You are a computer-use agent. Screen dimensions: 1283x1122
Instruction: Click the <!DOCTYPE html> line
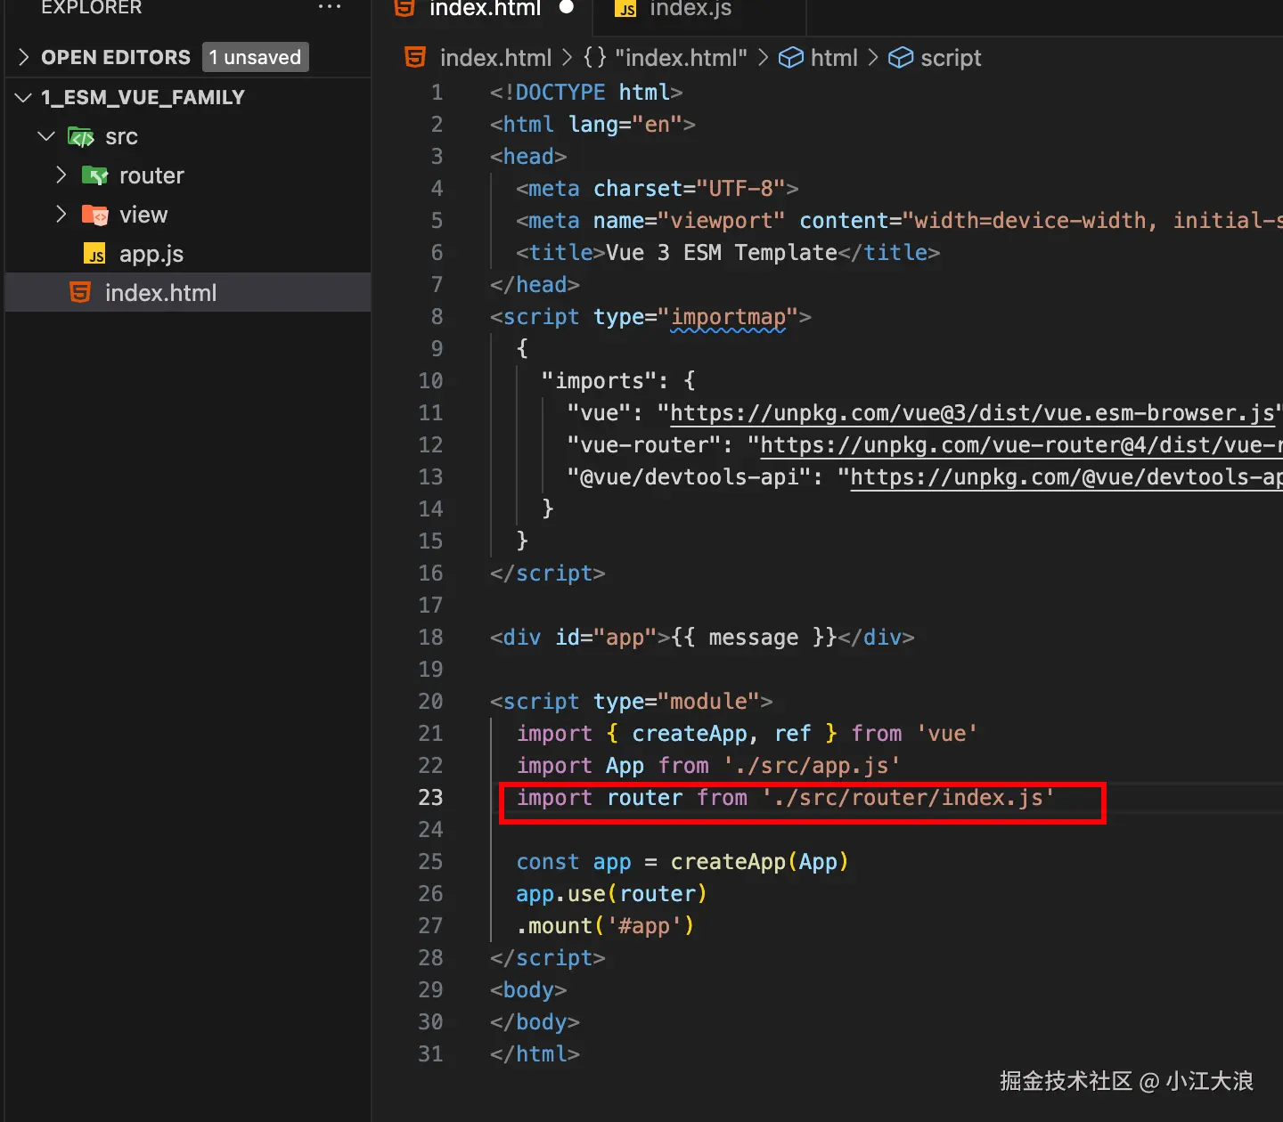(x=586, y=93)
